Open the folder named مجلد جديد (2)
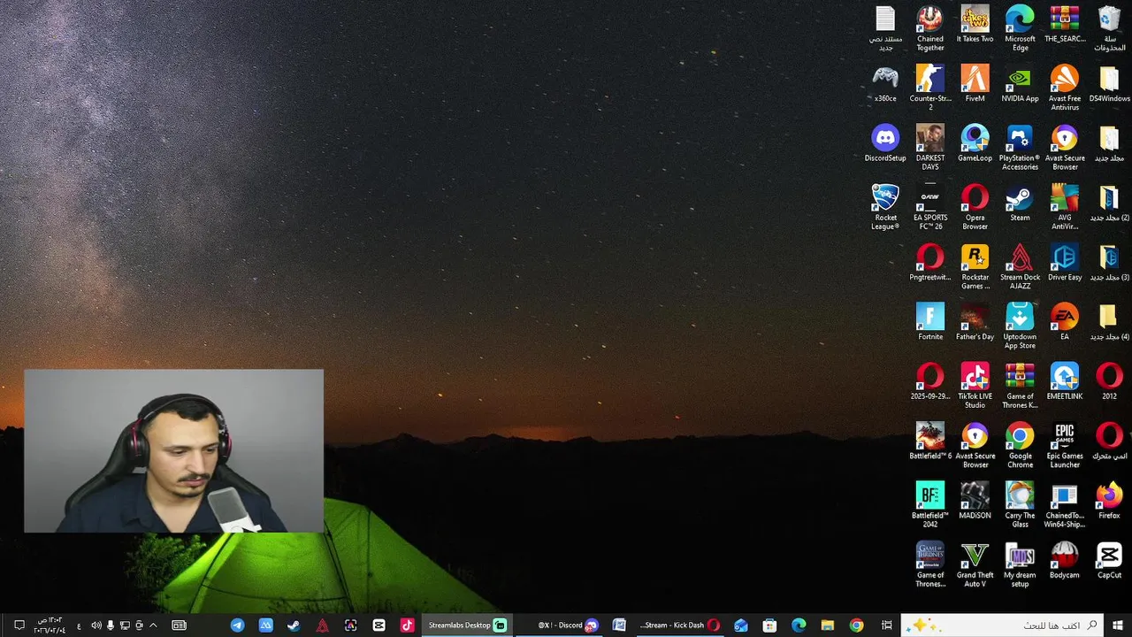1132x637 pixels. coord(1109,203)
